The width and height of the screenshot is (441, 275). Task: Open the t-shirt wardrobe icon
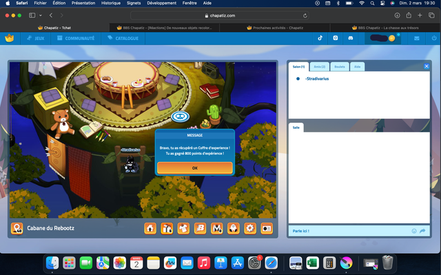pos(183,228)
